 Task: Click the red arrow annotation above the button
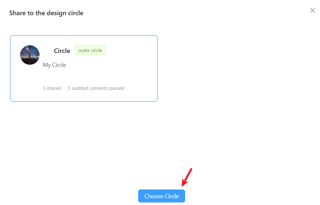[x=187, y=177]
